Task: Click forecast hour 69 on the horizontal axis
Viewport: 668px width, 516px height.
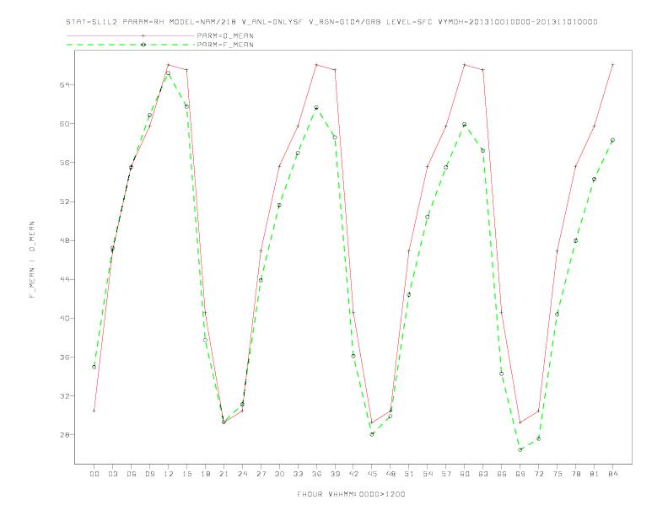Action: coord(520,474)
